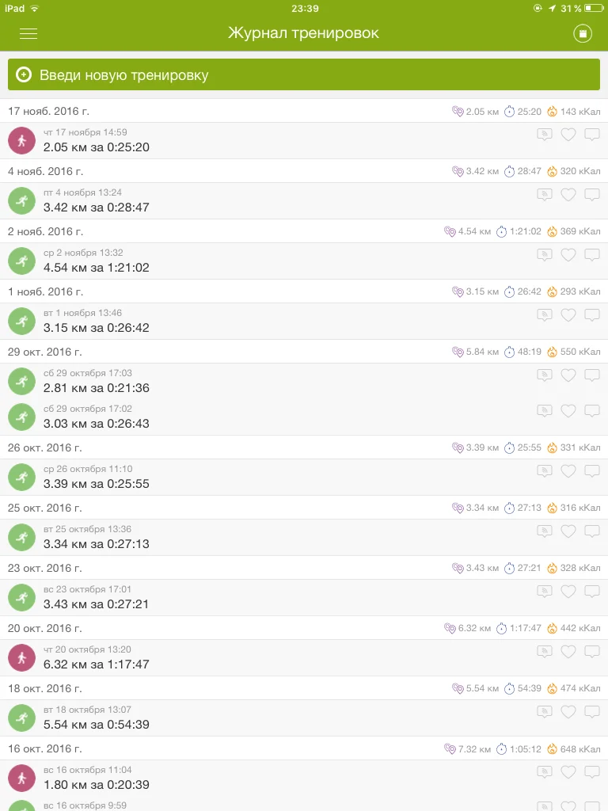608x811 pixels.
Task: Tap running icon on 3.42 км entry
Action: tap(22, 200)
